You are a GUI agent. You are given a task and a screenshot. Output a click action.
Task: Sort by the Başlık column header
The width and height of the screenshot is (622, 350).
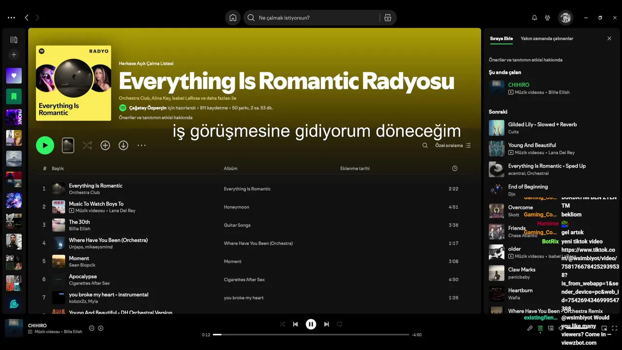pos(58,168)
